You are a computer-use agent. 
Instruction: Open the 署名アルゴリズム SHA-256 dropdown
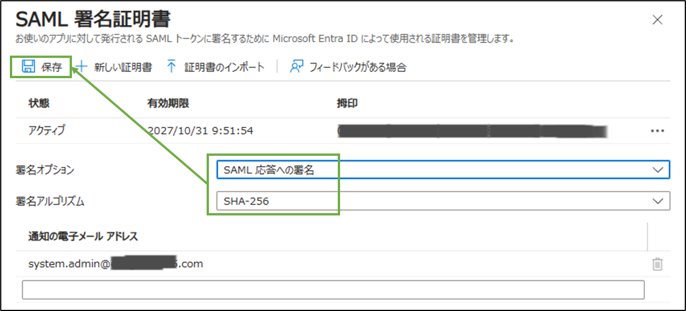click(443, 201)
